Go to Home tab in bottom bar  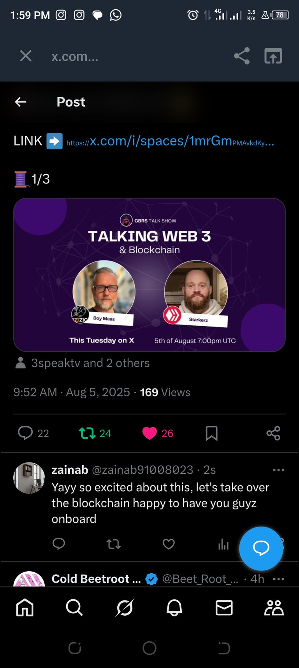point(25,608)
